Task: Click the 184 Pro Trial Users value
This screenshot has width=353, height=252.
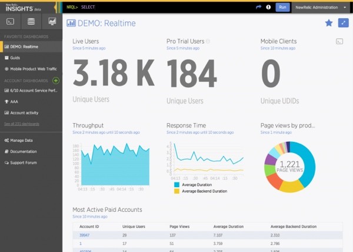Action: pos(192,73)
